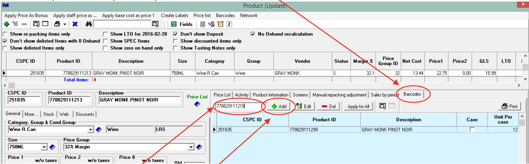The height and width of the screenshot is (164, 529).
Task: Switch to the More ... tab
Action: [x=32, y=114]
